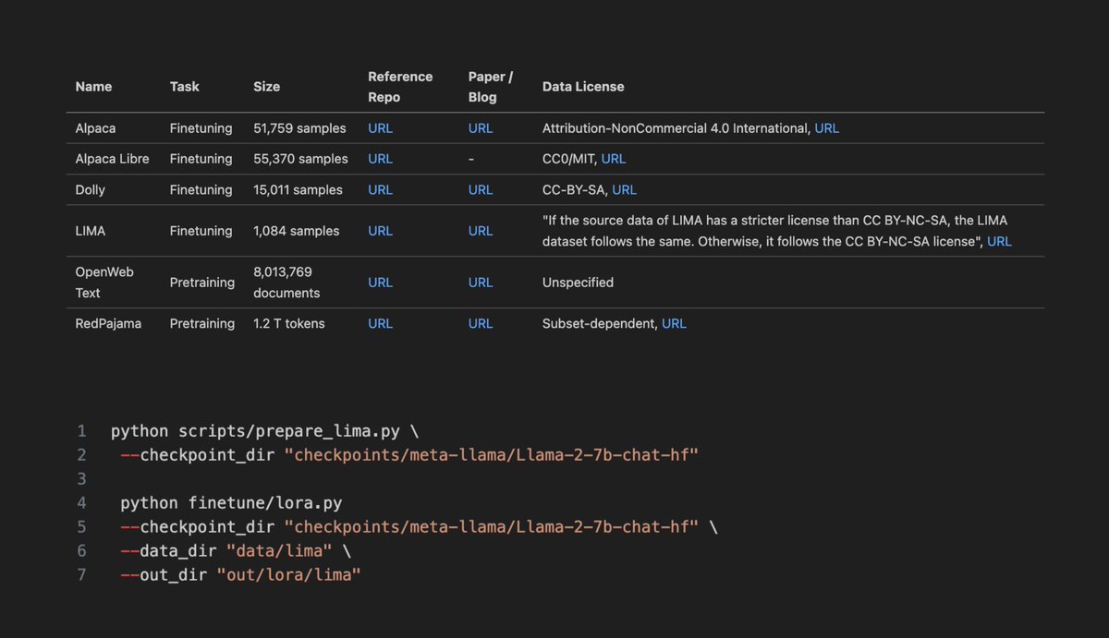Image resolution: width=1109 pixels, height=638 pixels.
Task: Click line number 7 in code gutter
Action: [x=81, y=575]
